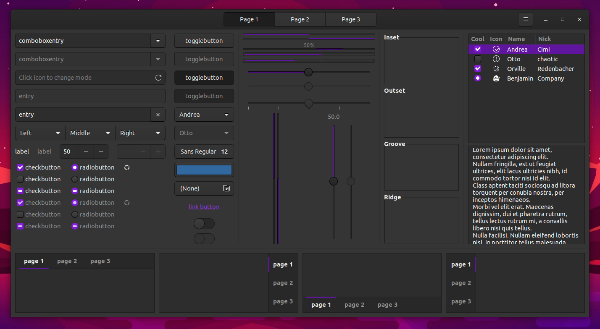Image resolution: width=600 pixels, height=329 pixels.
Task: Click the link button hyperlink
Action: click(x=204, y=206)
